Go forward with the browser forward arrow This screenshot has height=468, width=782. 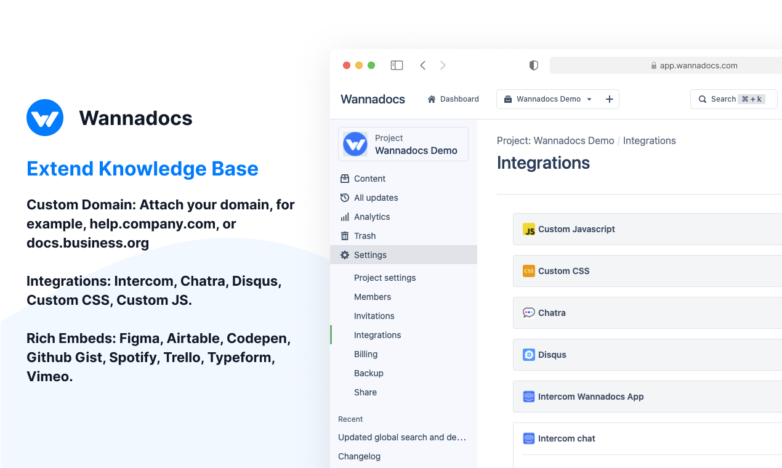(x=443, y=65)
